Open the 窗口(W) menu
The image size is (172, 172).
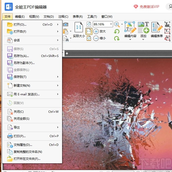tap(107, 17)
